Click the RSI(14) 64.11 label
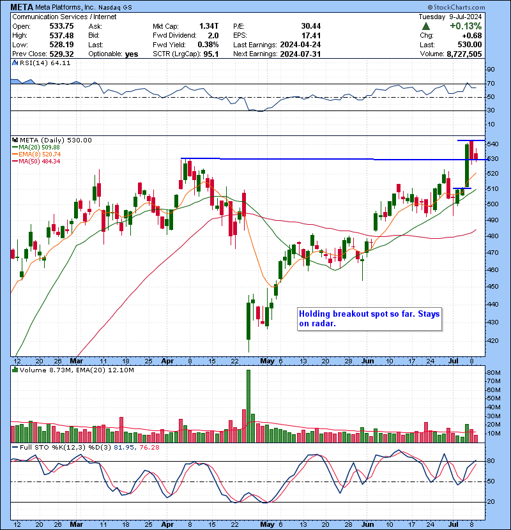The width and height of the screenshot is (511, 530). click(45, 63)
